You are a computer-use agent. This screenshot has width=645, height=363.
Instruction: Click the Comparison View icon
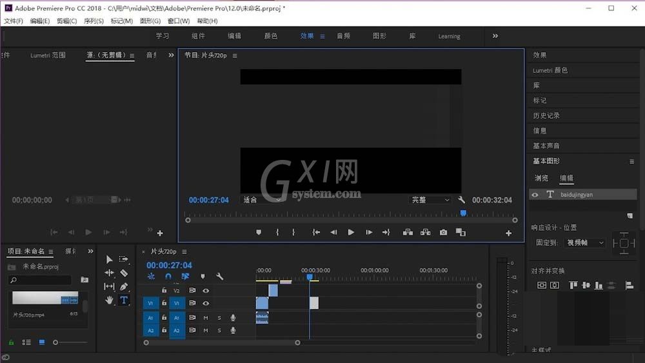tap(461, 233)
